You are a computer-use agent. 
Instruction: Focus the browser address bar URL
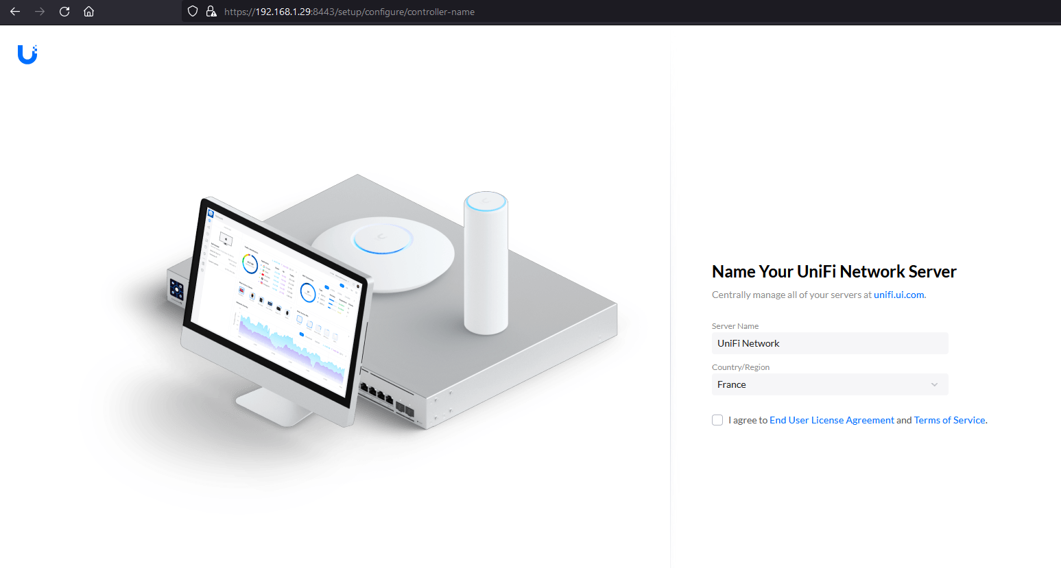pos(349,12)
